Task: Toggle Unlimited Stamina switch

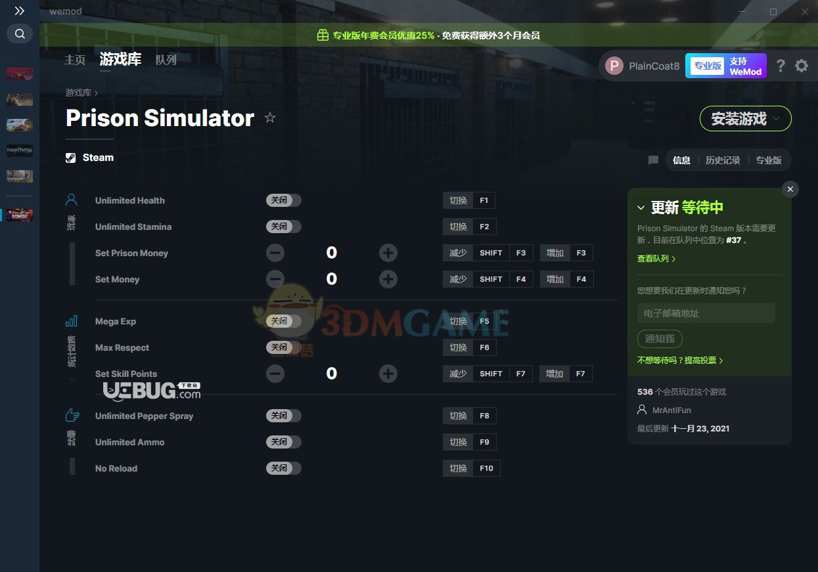Action: [x=284, y=227]
